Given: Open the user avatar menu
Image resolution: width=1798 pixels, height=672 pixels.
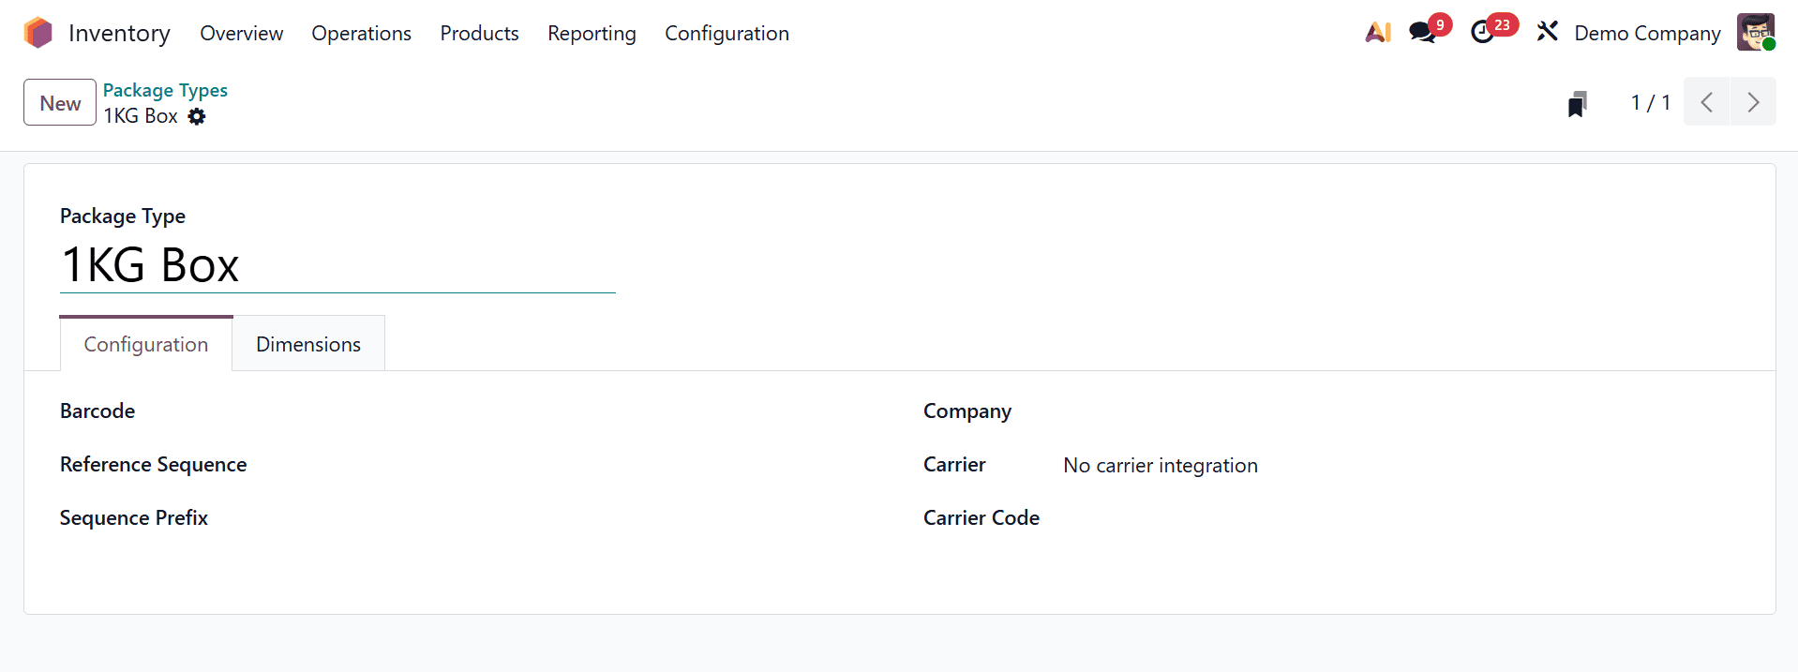Looking at the screenshot, I should pyautogui.click(x=1756, y=32).
